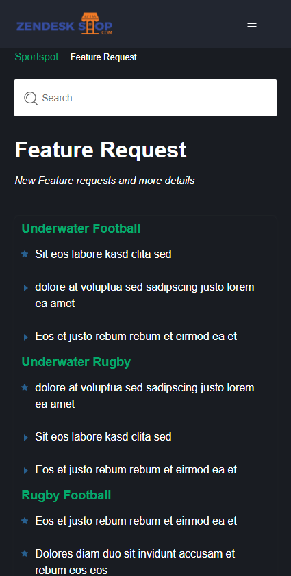Open Dolores diam duo sit invidunt article
The image size is (291, 576).
click(x=135, y=562)
